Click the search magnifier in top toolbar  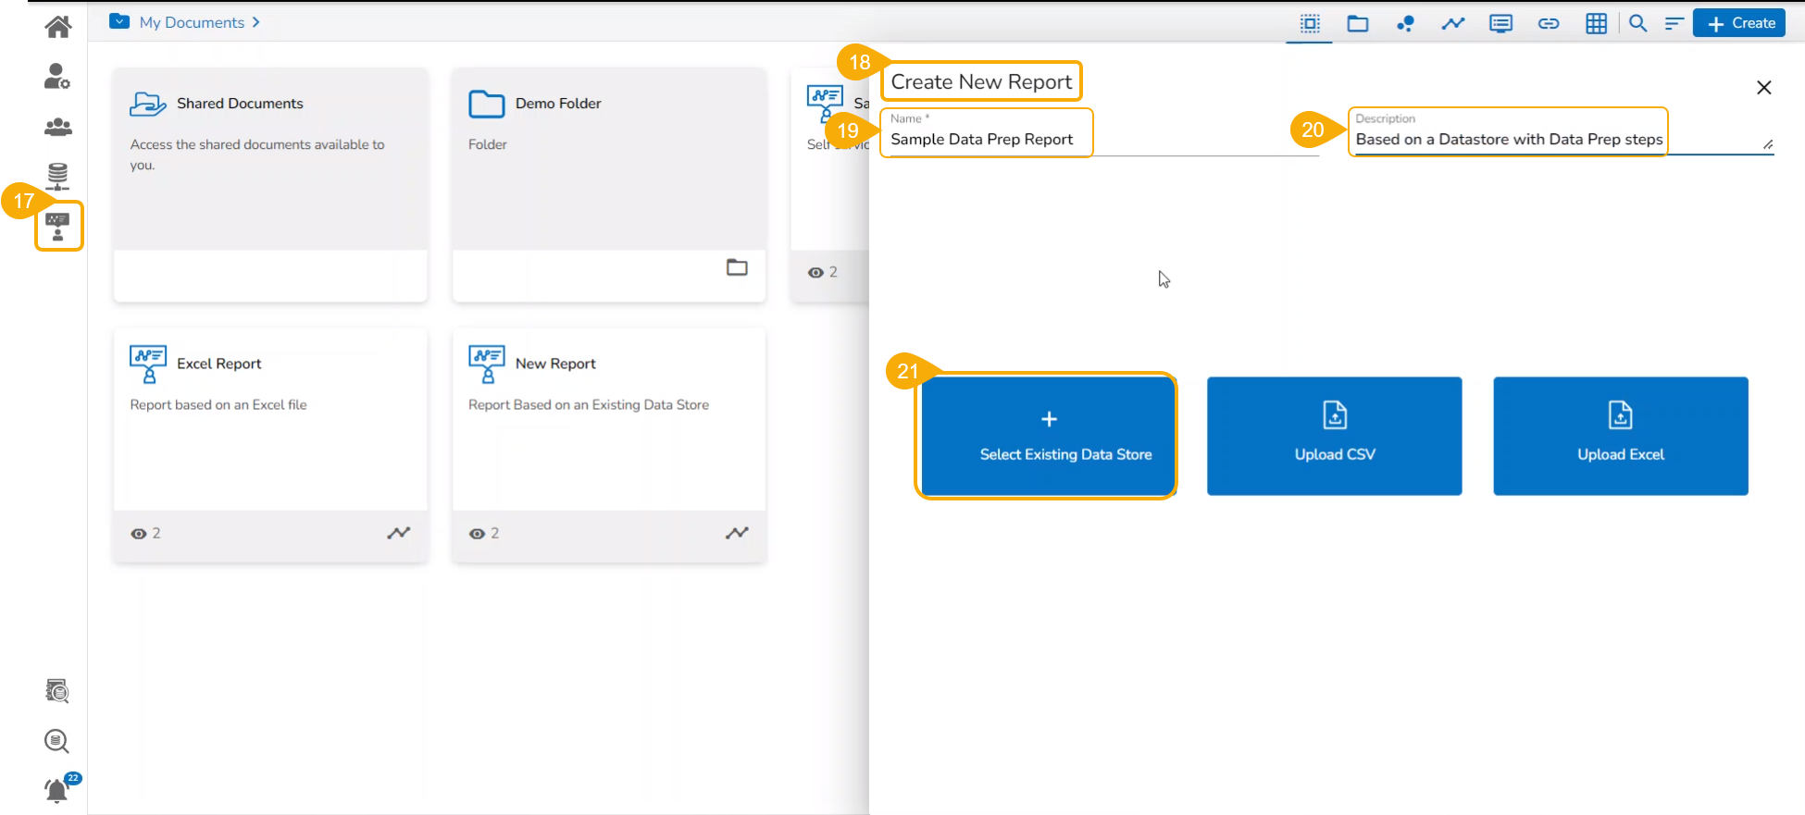(1638, 24)
